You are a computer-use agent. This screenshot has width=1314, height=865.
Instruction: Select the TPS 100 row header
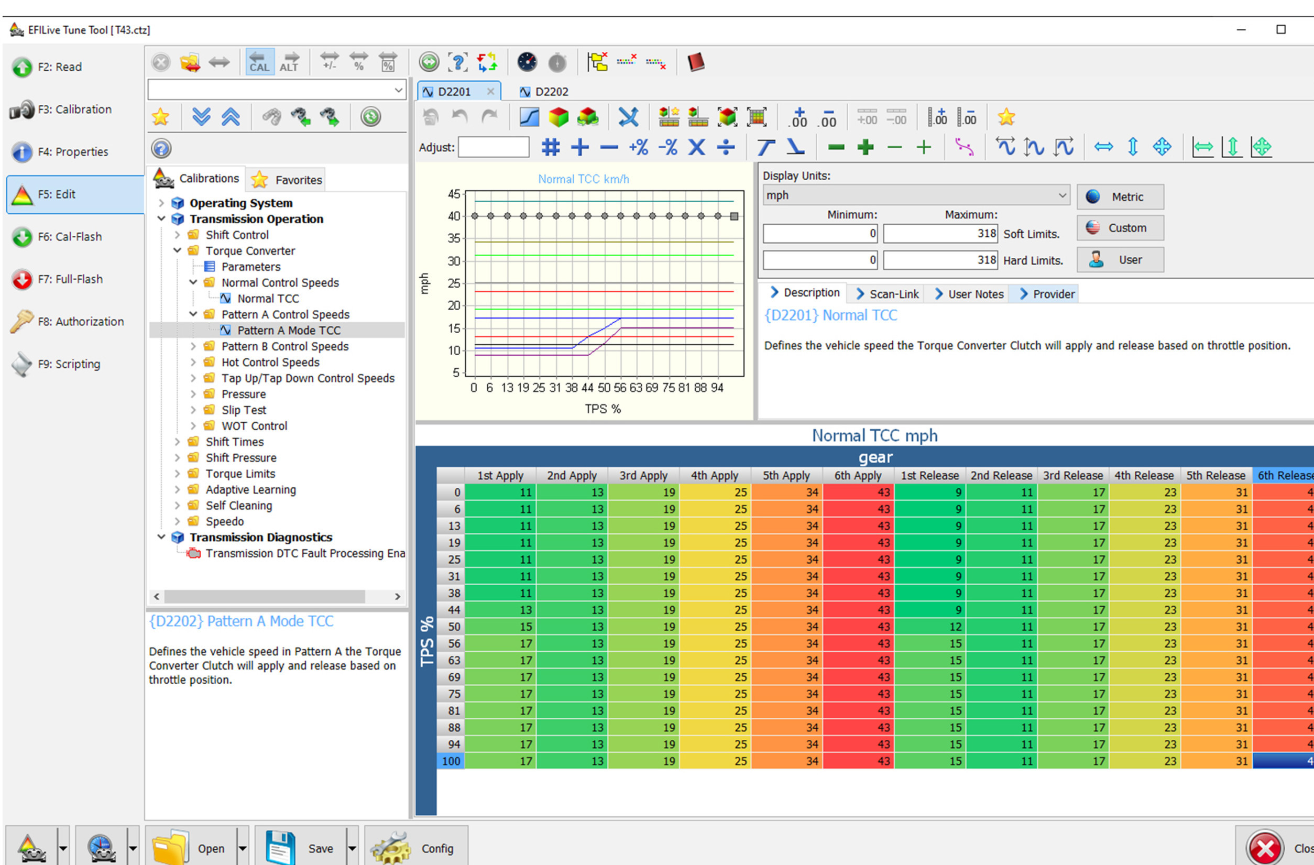click(451, 761)
